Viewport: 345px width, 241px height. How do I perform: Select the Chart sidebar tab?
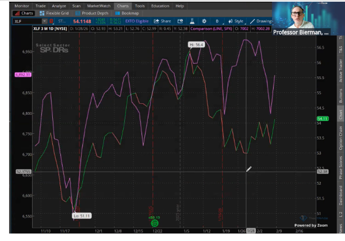point(340,115)
